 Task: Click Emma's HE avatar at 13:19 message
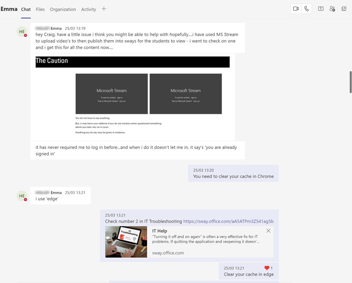pyautogui.click(x=22, y=32)
